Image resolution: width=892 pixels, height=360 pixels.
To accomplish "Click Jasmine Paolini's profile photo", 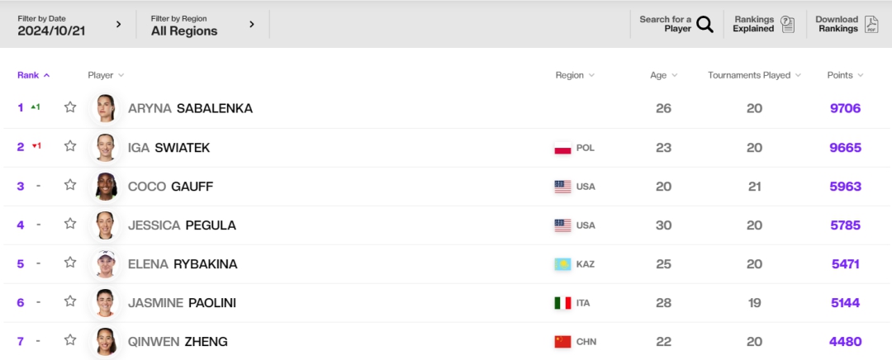I will 106,303.
